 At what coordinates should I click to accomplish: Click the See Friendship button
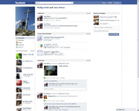tap(114, 34)
